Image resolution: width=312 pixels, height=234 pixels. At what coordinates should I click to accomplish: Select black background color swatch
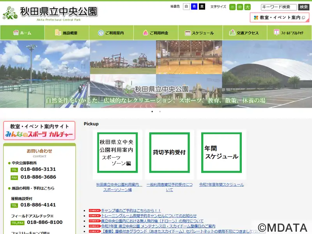[x=202, y=7]
